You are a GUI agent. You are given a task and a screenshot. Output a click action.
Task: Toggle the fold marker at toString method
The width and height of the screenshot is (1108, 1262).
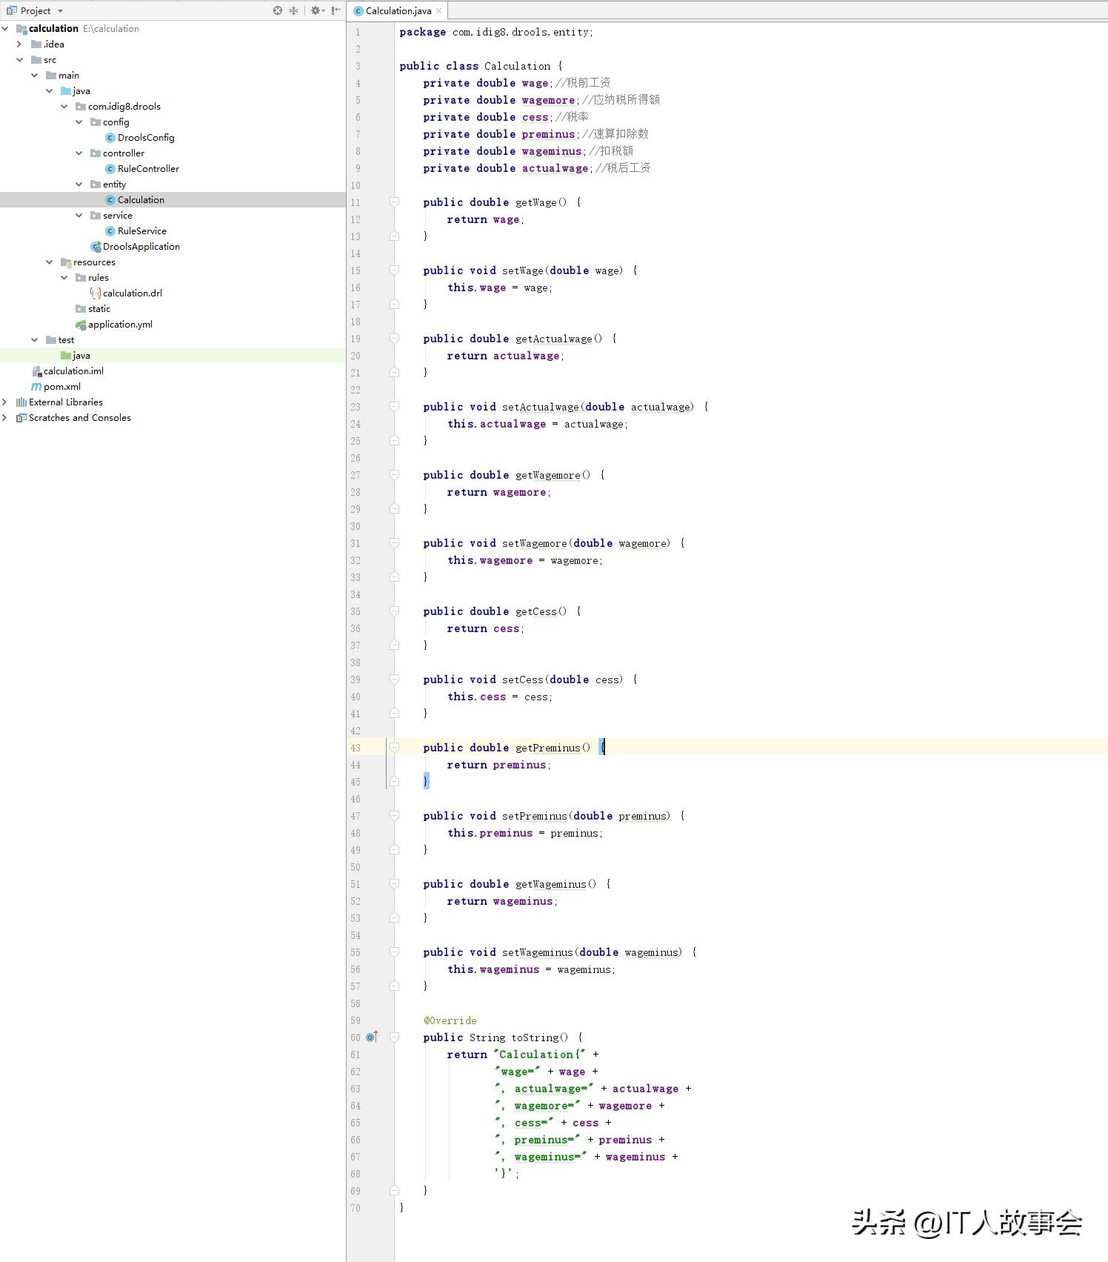click(395, 1037)
